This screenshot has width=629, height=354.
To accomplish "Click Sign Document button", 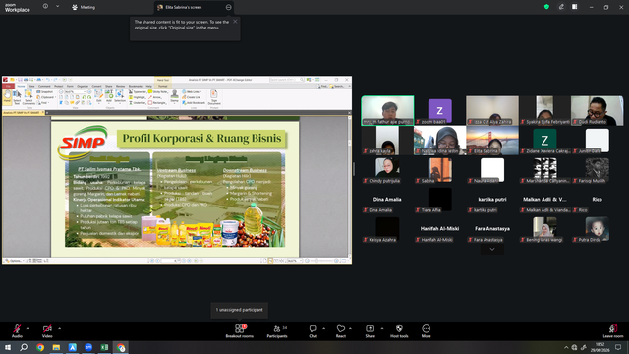I will click(214, 97).
